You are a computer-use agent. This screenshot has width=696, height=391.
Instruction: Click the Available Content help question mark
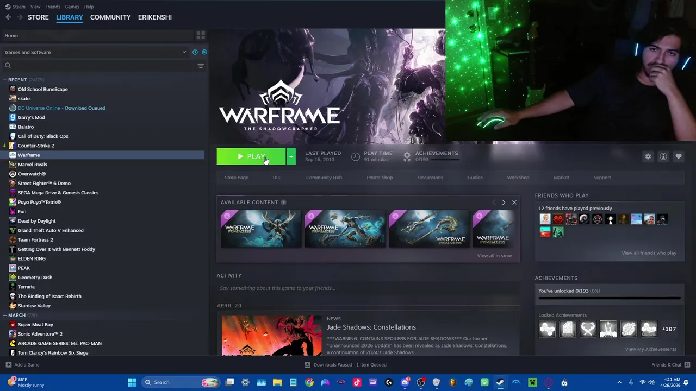click(283, 203)
